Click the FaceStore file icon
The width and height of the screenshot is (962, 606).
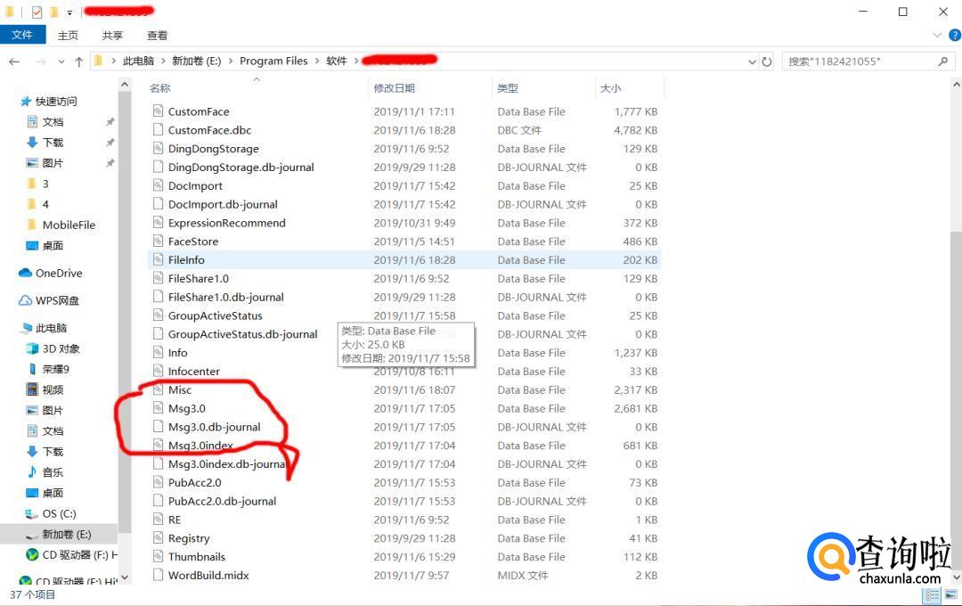158,241
